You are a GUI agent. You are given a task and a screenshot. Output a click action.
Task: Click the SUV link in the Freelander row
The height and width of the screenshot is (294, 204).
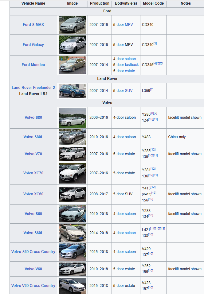pyautogui.click(x=128, y=91)
